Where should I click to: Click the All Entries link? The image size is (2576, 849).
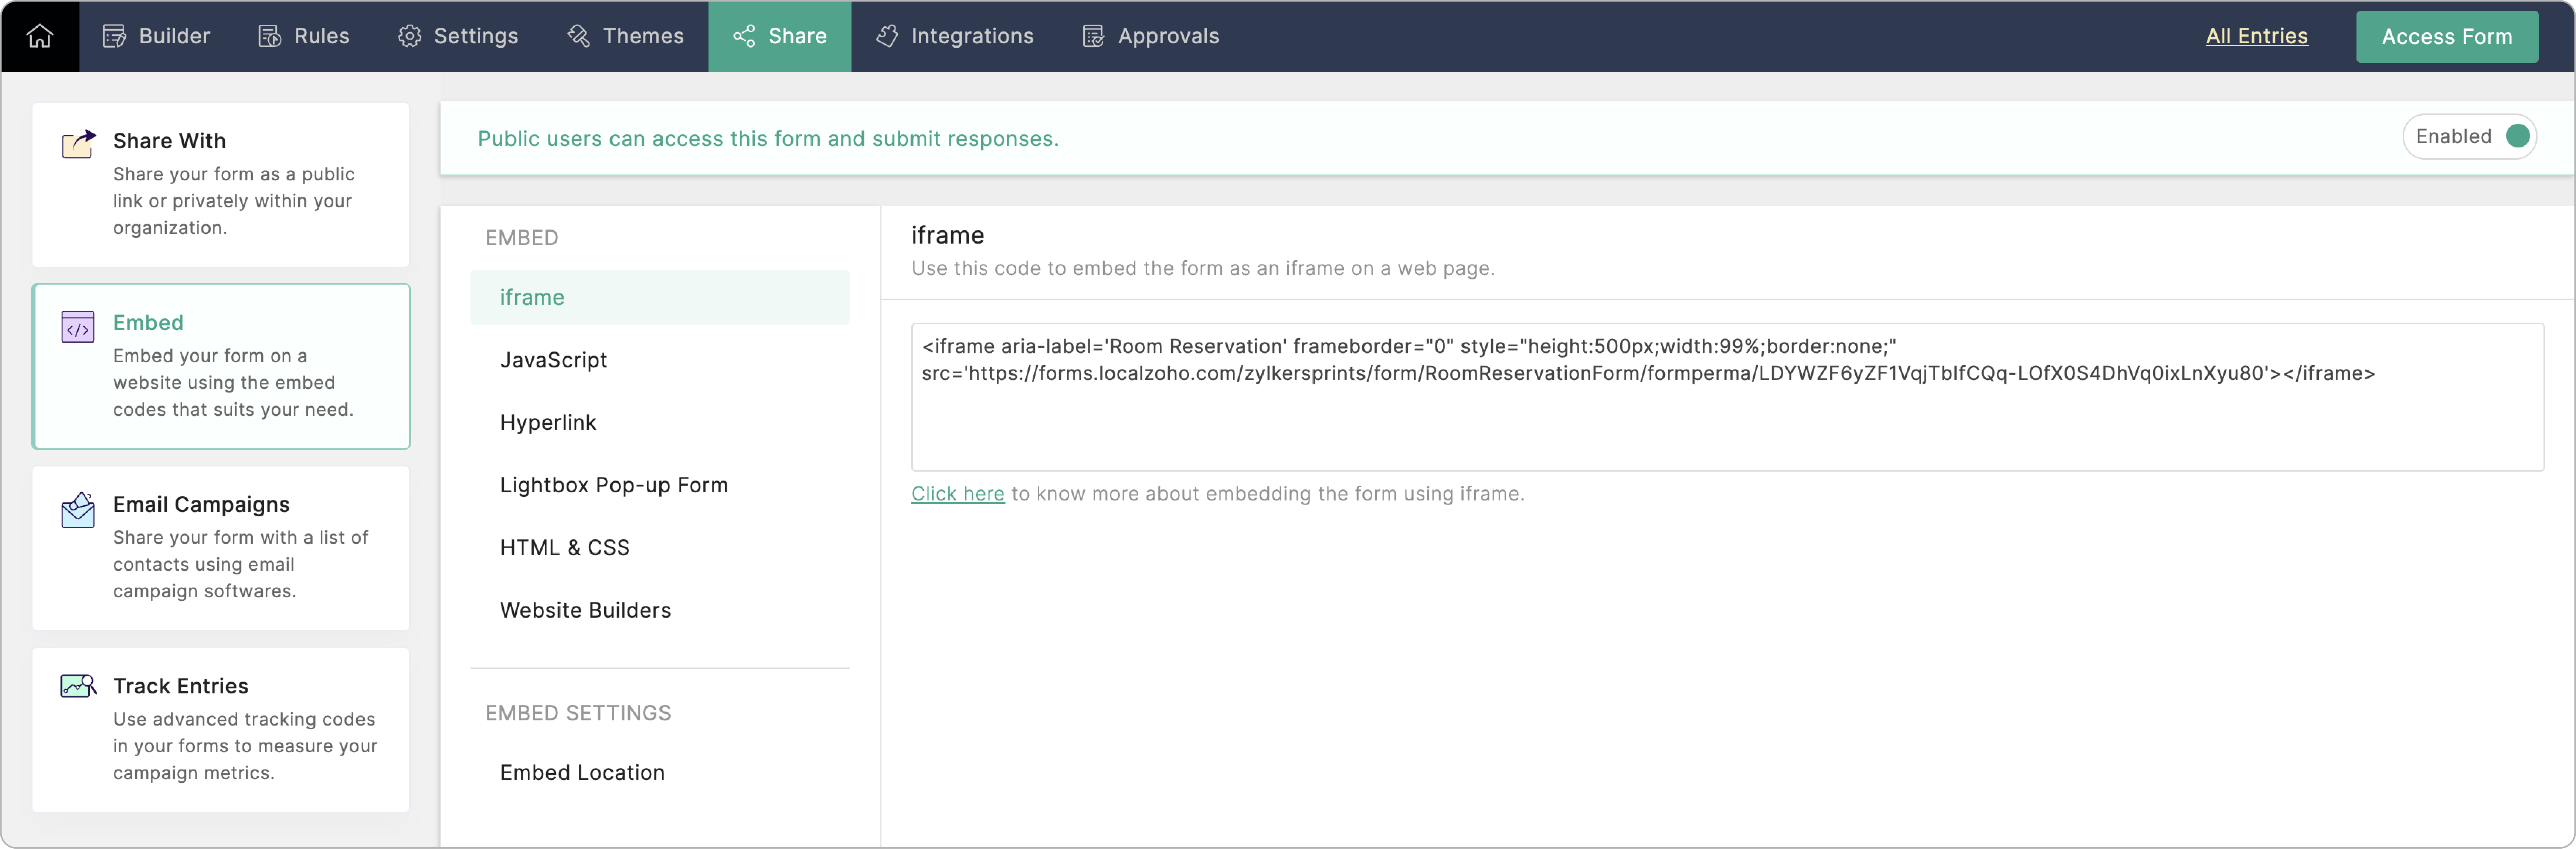click(x=2256, y=36)
